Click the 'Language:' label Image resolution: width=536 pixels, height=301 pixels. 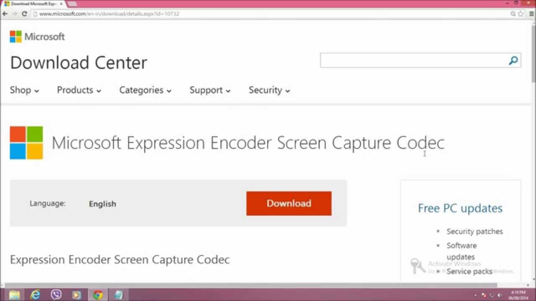coord(48,204)
